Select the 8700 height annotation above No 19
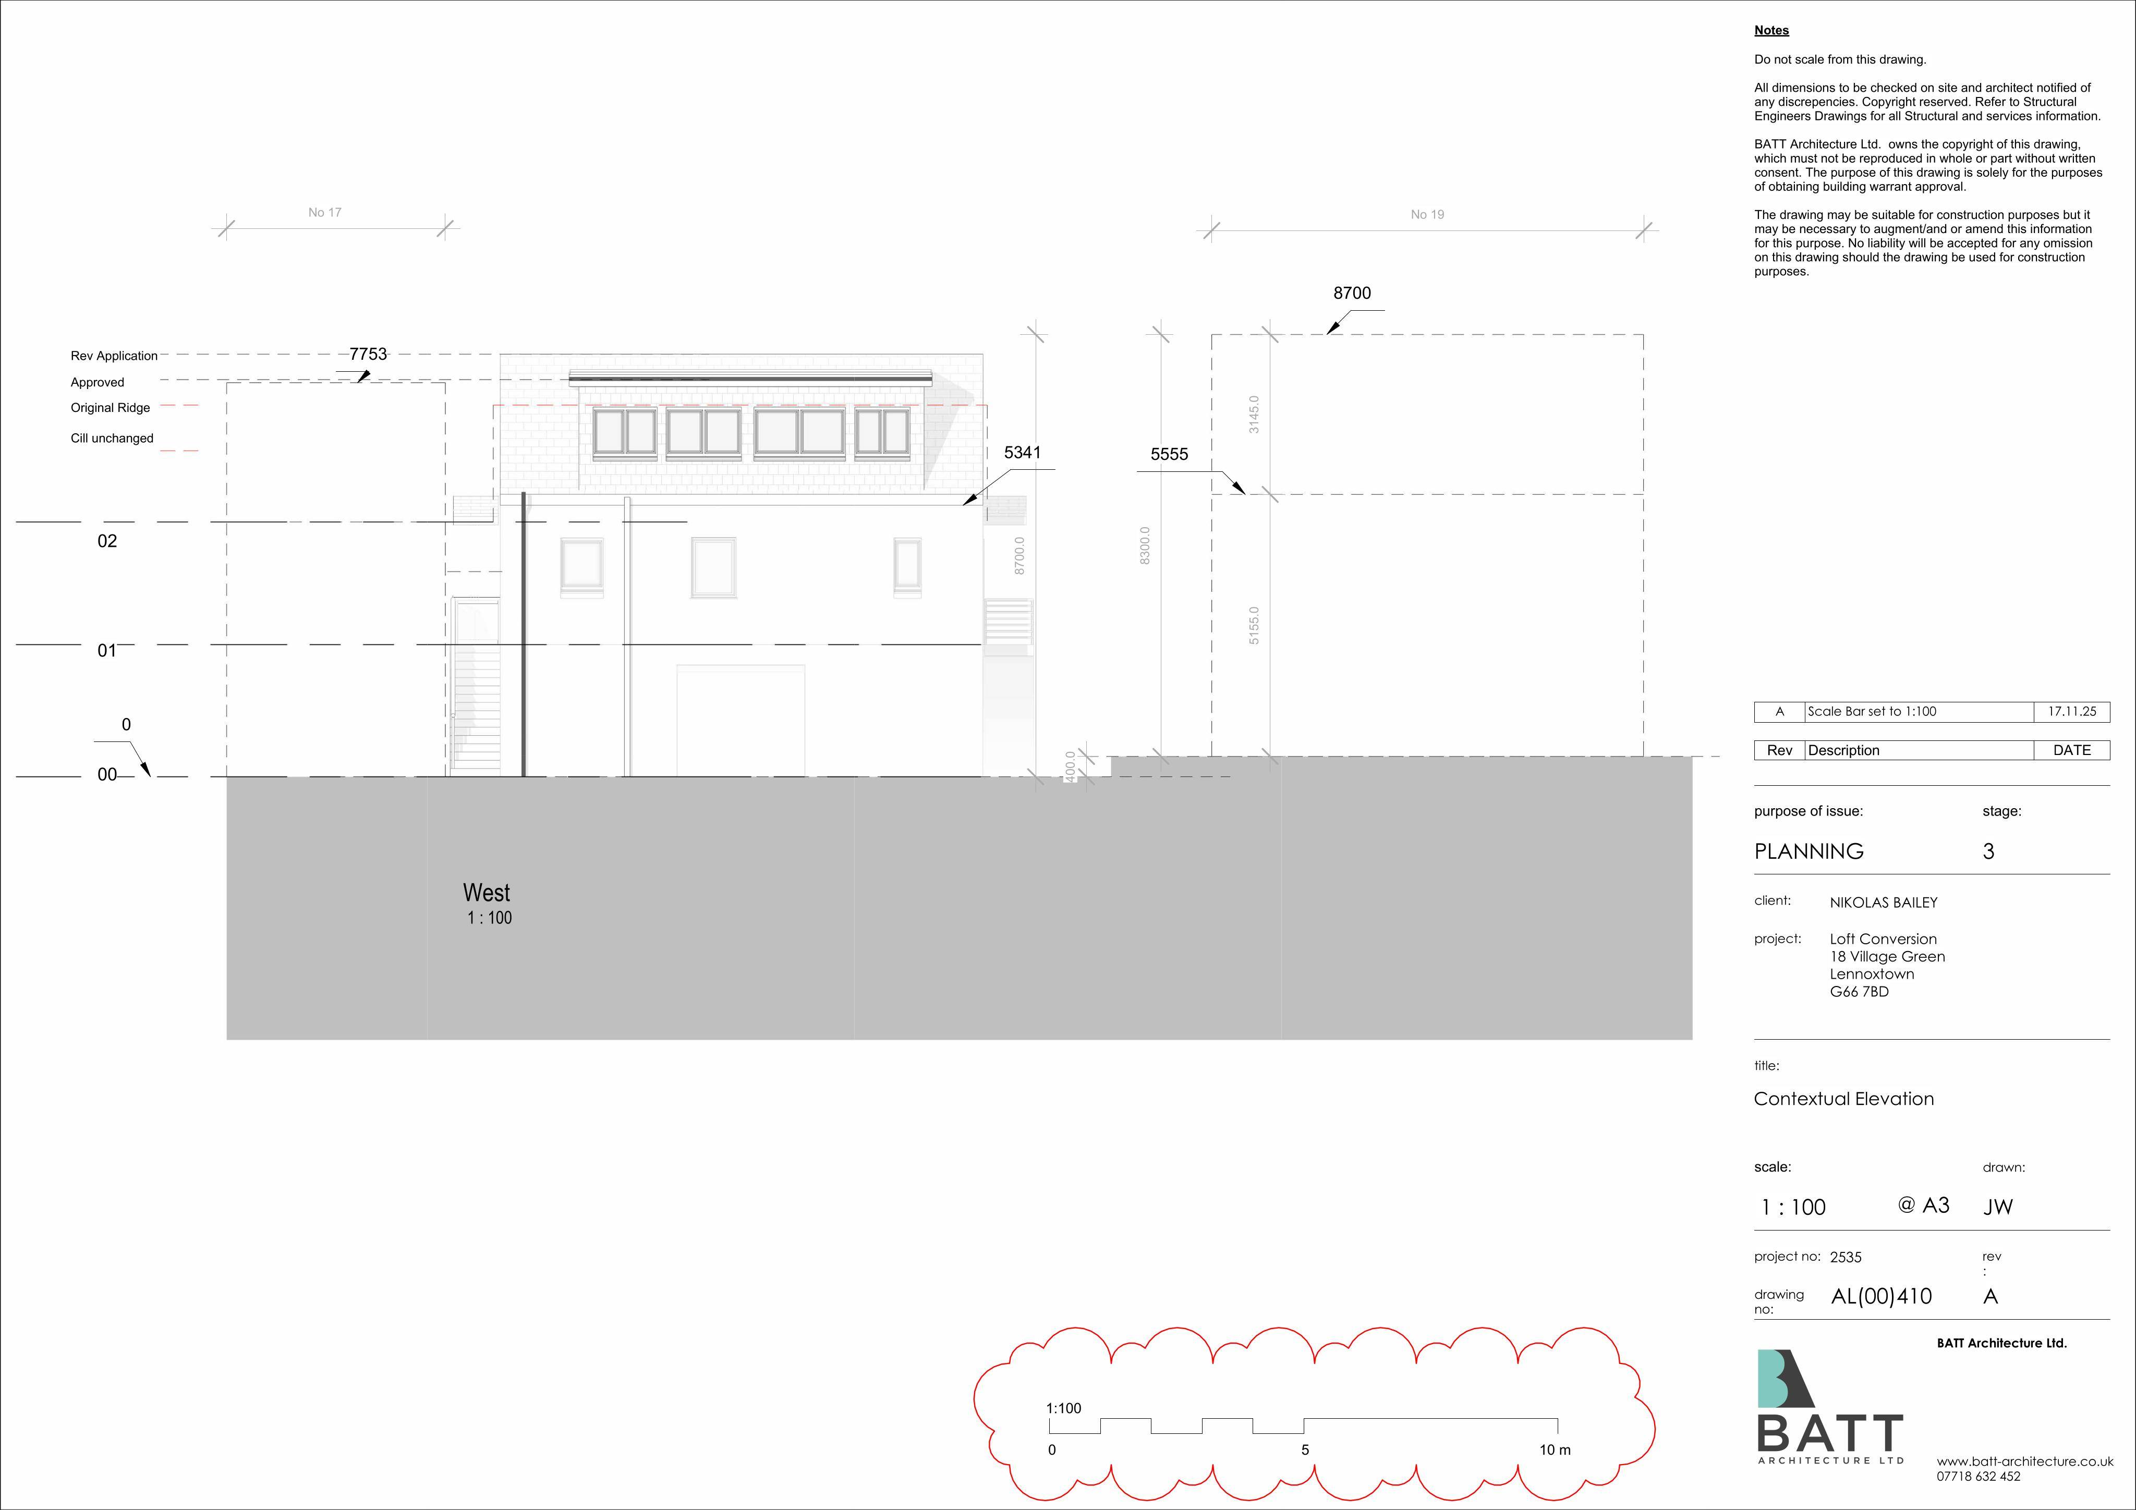Screen dimensions: 2136x1510 point(1352,293)
